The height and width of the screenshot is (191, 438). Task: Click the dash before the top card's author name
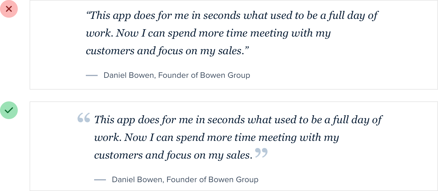click(92, 75)
